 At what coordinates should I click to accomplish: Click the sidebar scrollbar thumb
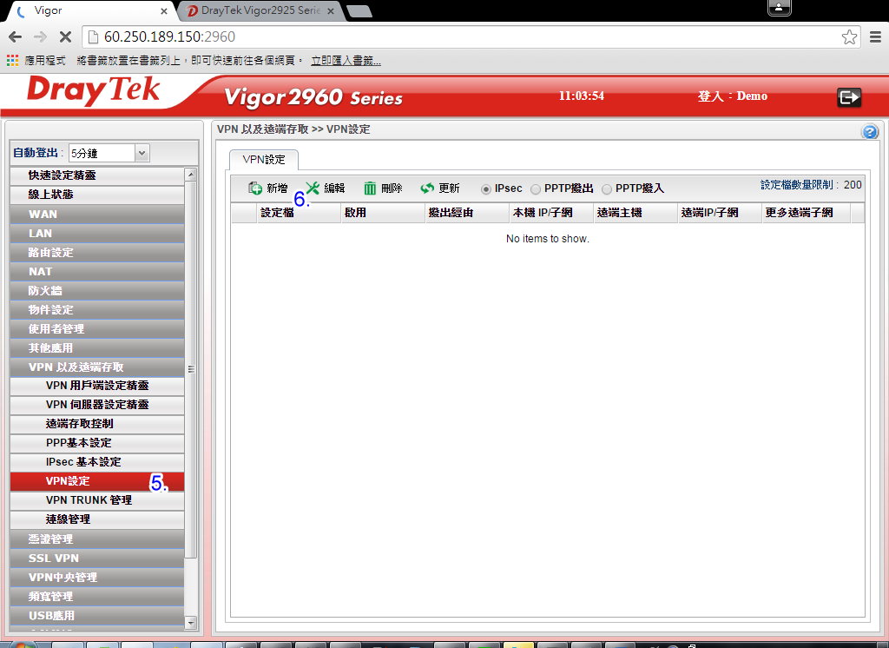click(x=191, y=369)
